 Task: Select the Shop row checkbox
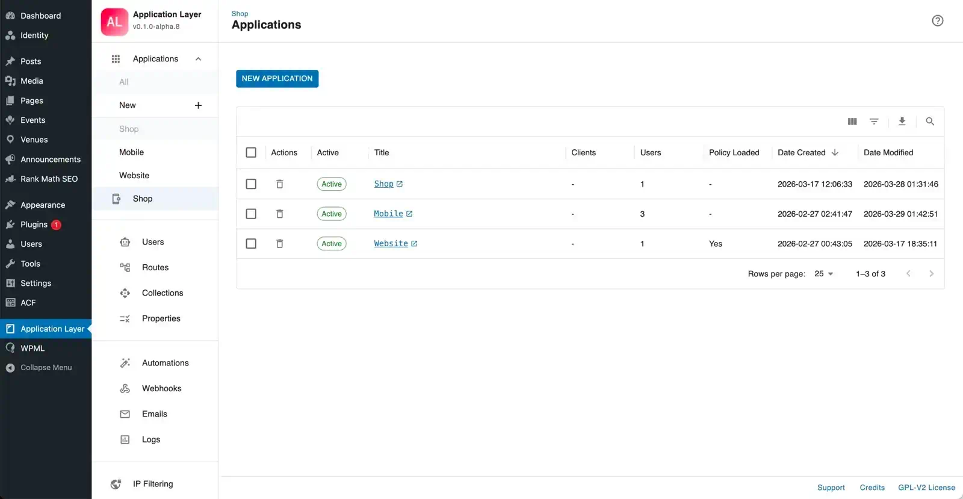click(251, 184)
